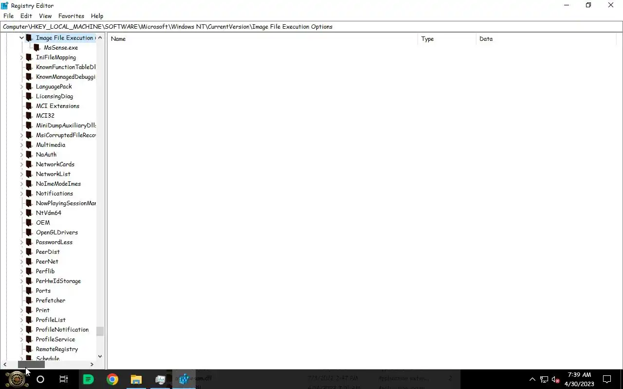Screen dimensions: 623x389
Task: Expand the NetworkCards key
Action: pyautogui.click(x=21, y=164)
